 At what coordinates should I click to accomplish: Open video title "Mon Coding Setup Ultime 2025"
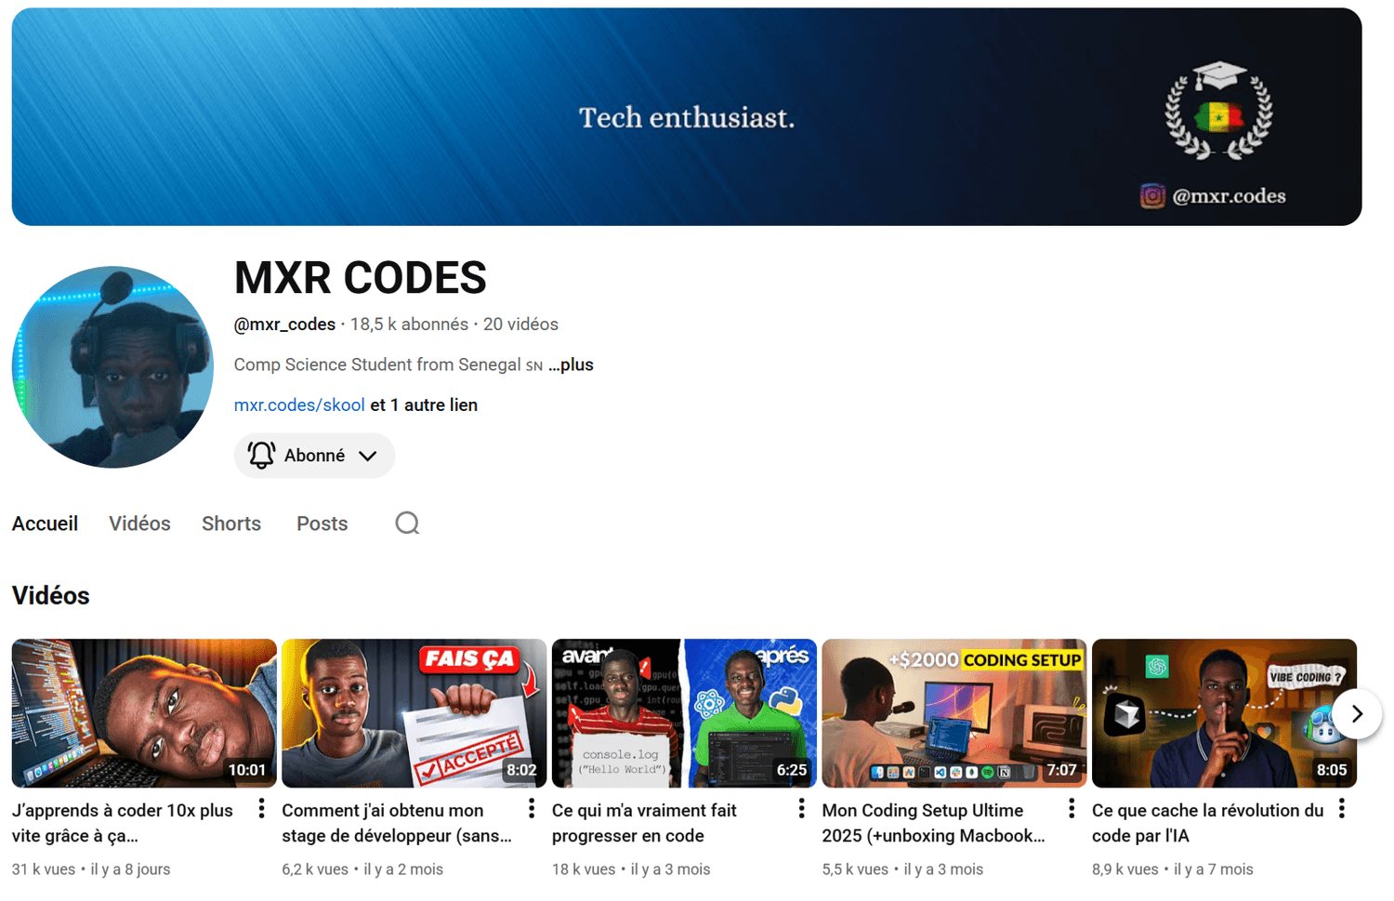click(933, 823)
